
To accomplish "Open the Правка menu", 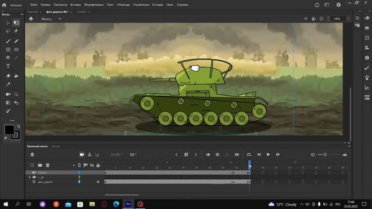I will (45, 5).
